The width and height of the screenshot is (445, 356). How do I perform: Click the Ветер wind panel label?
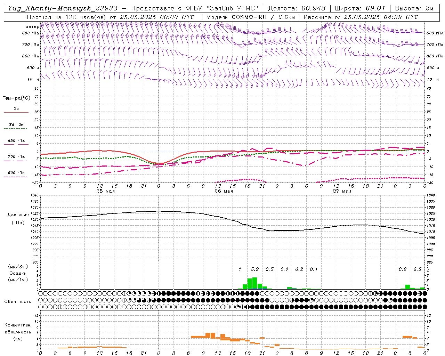32,26
